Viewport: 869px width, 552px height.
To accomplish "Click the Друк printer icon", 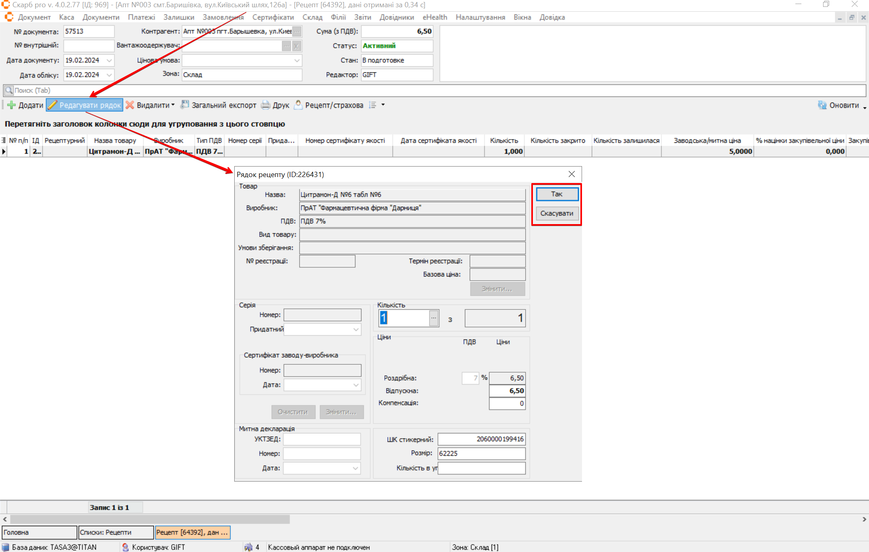I will tap(266, 105).
